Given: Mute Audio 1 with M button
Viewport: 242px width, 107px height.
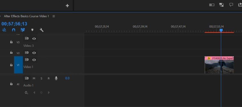Looking at the screenshot, I should pyautogui.click(x=34, y=79).
